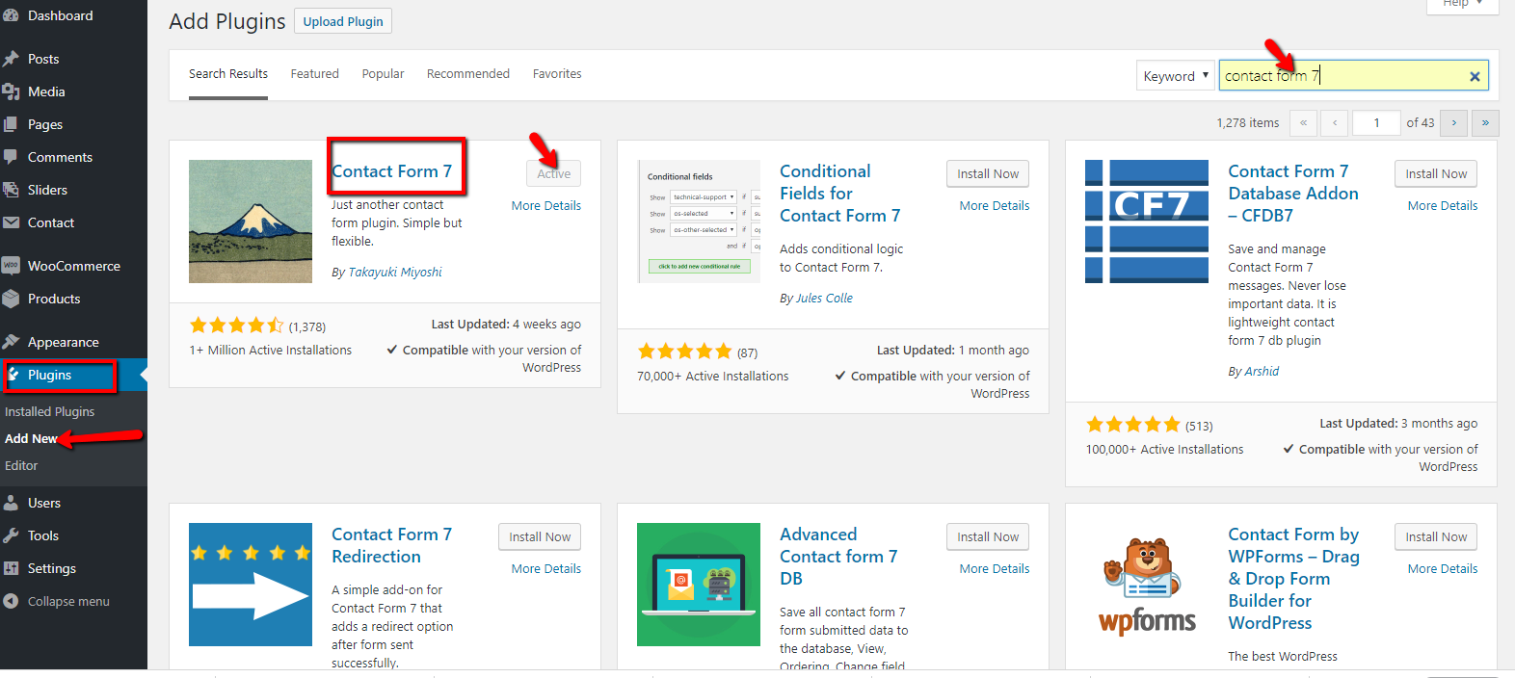The height and width of the screenshot is (678, 1515).
Task: Open Contact Form 7 plugin title link
Action: [x=391, y=171]
